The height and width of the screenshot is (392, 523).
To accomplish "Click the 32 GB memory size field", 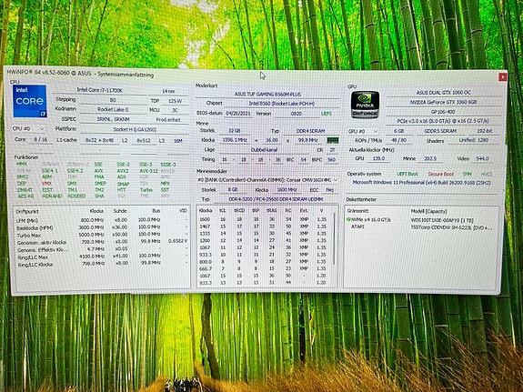I will click(235, 131).
